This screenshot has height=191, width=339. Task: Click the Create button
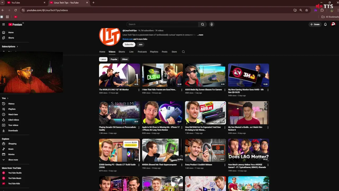click(315, 24)
